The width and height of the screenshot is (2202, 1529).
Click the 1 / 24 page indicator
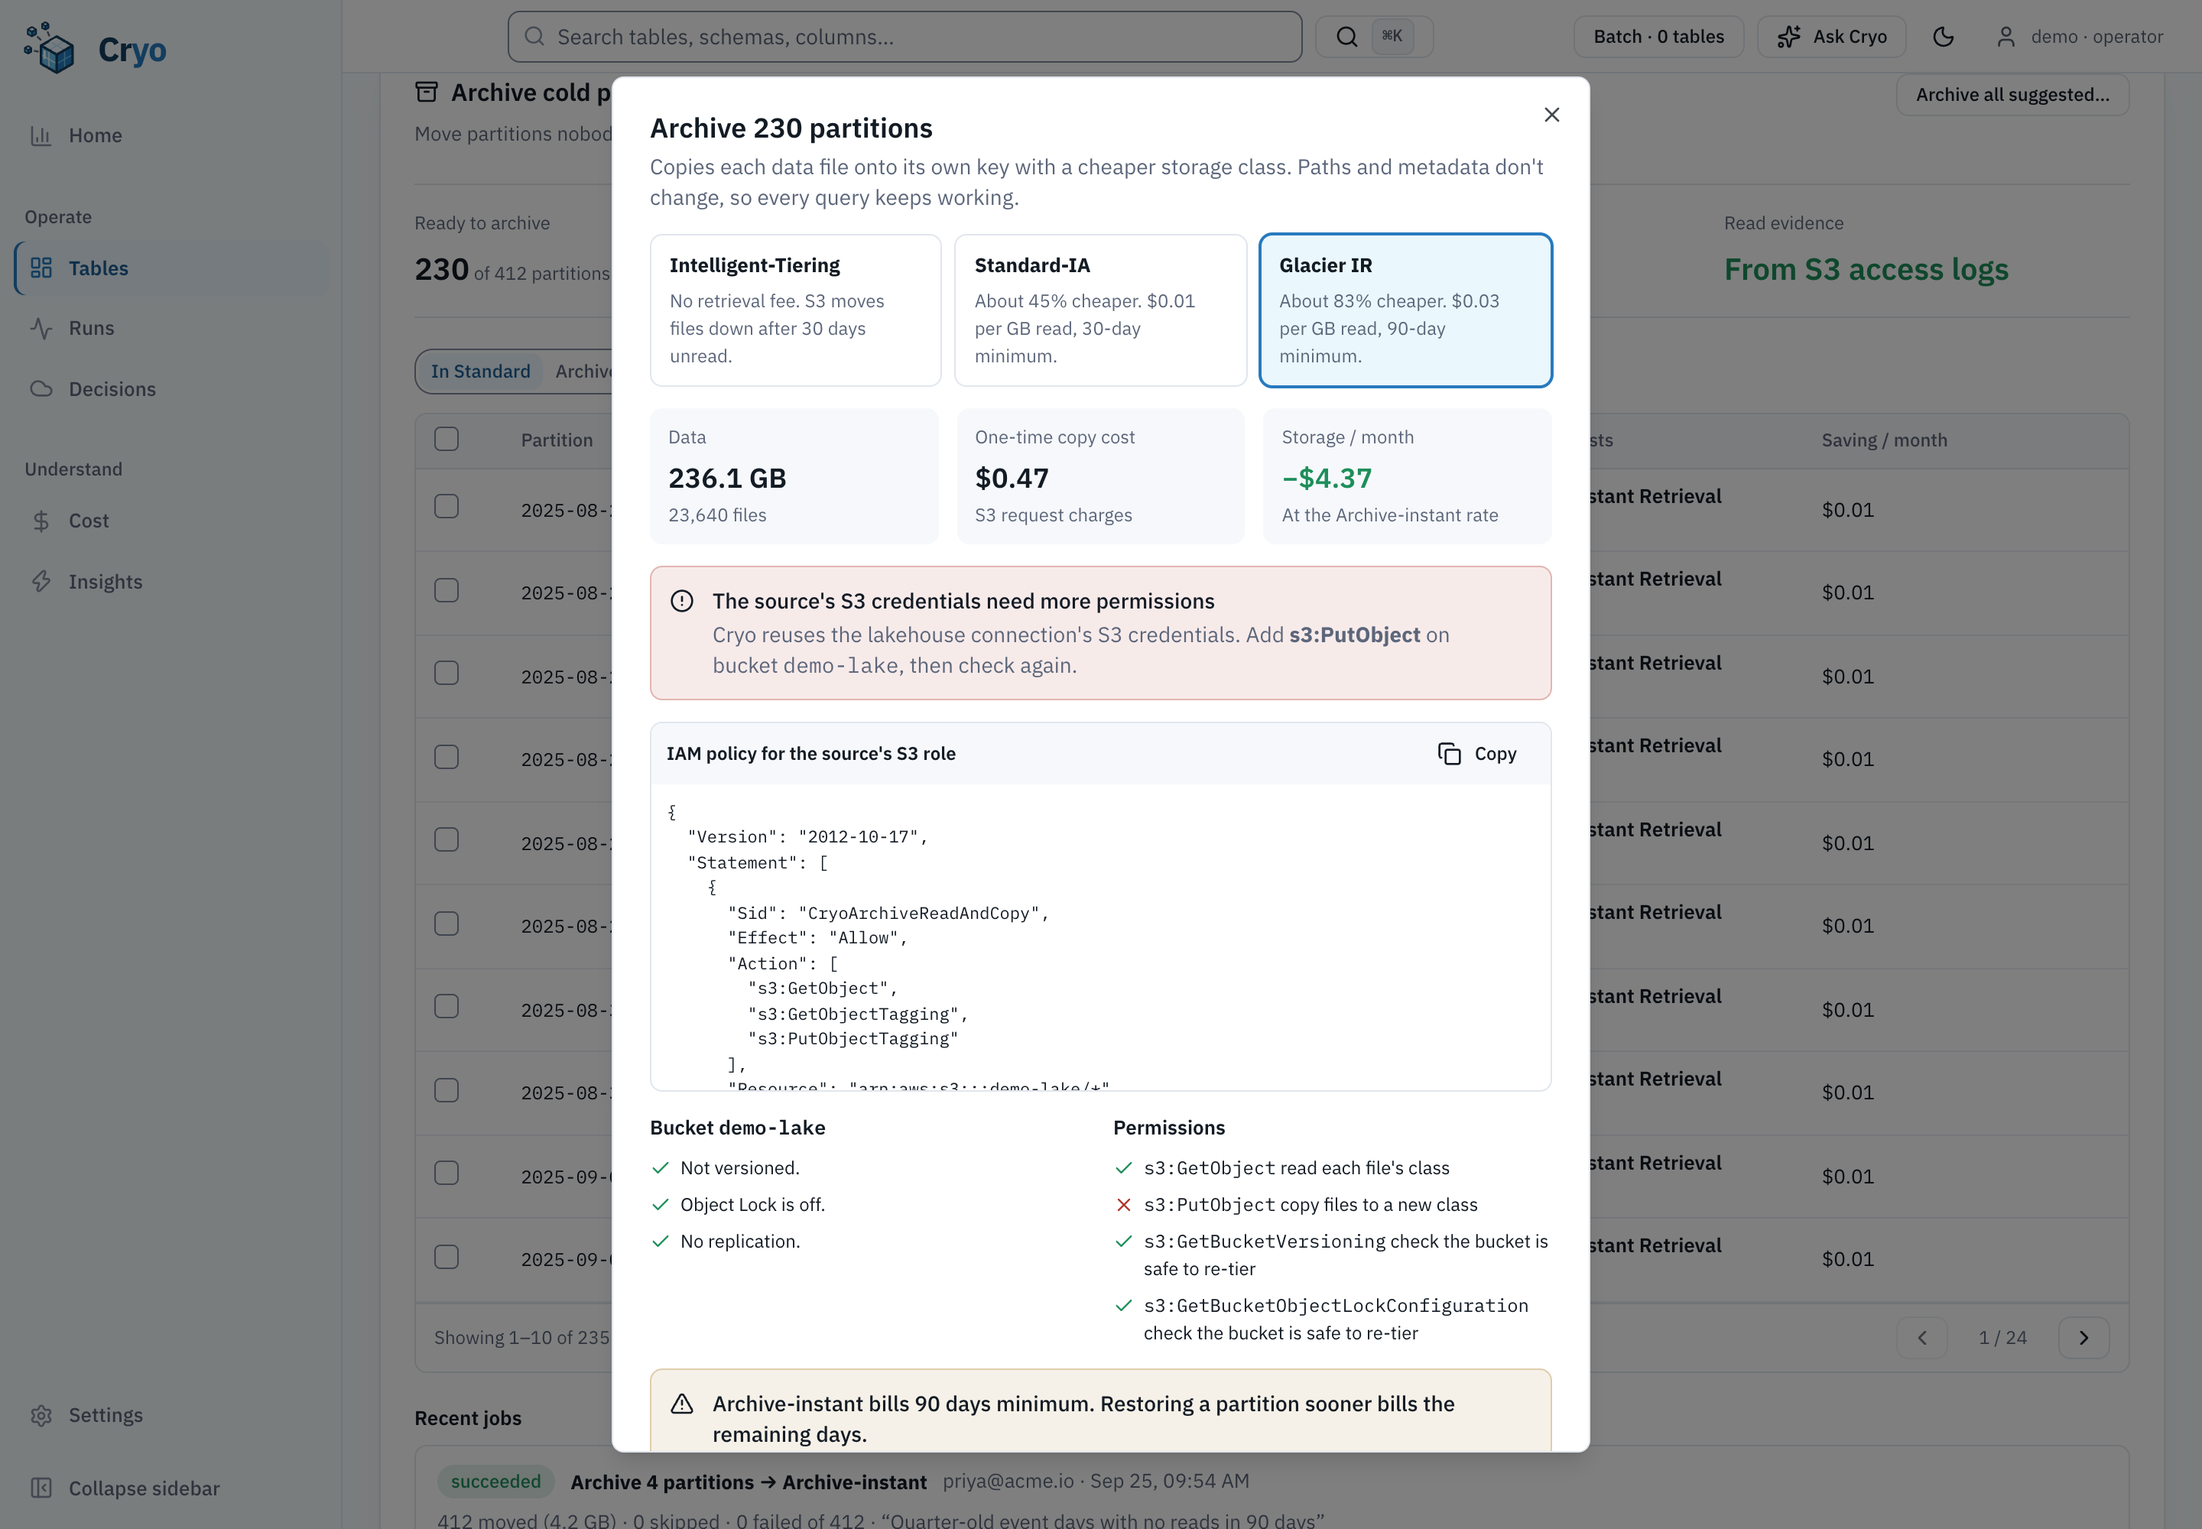tap(2002, 1337)
